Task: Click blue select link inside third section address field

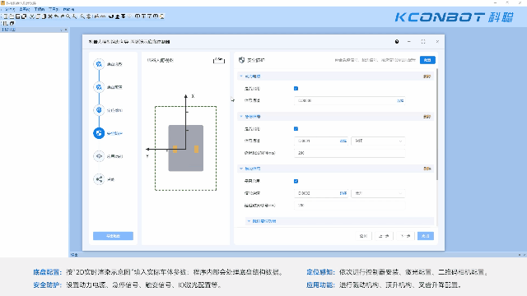Action: tap(343, 193)
